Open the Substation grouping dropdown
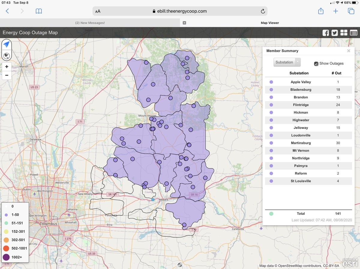This screenshot has width=360, height=269. point(287,62)
